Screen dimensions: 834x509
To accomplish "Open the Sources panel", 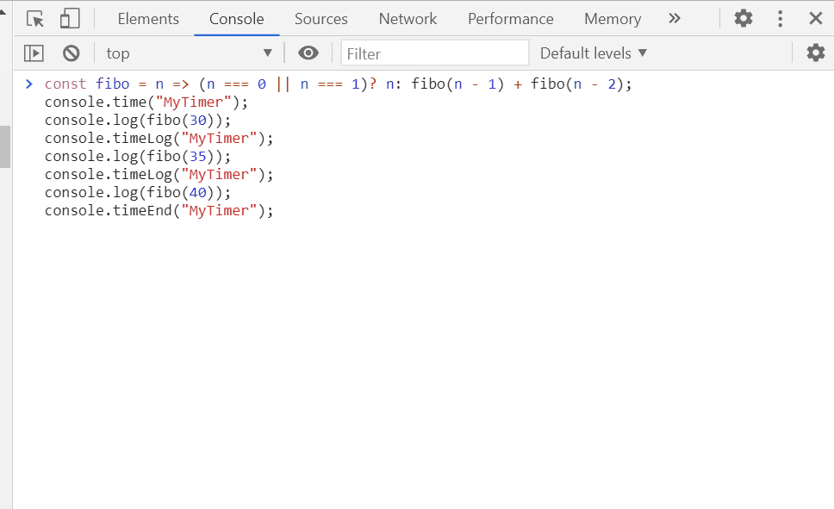I will (321, 18).
